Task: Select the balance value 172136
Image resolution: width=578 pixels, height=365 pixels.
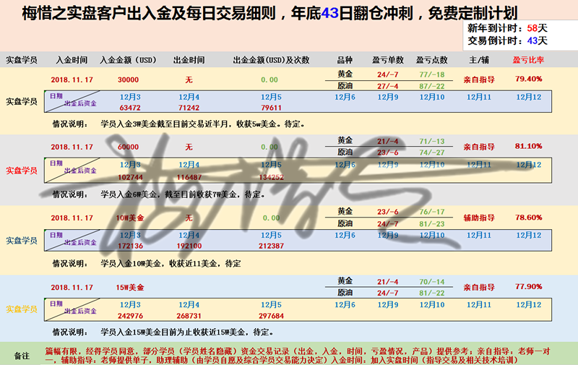Action: (x=130, y=246)
